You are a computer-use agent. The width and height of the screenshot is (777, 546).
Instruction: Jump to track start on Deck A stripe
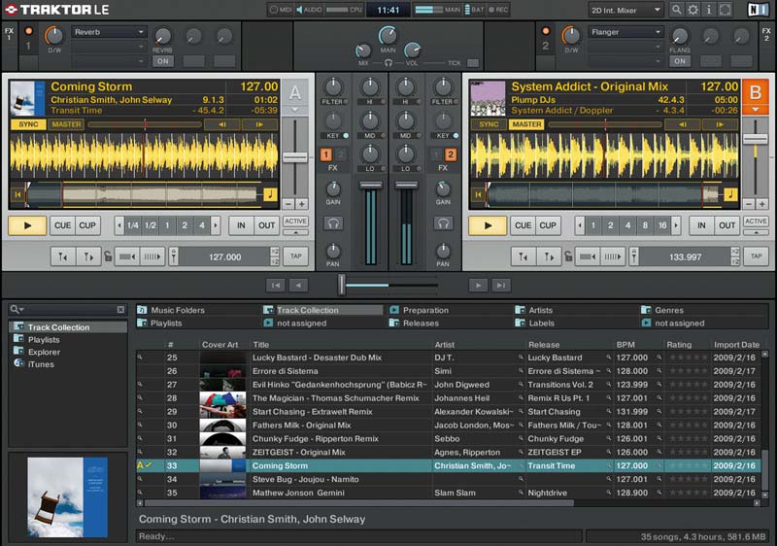(17, 195)
